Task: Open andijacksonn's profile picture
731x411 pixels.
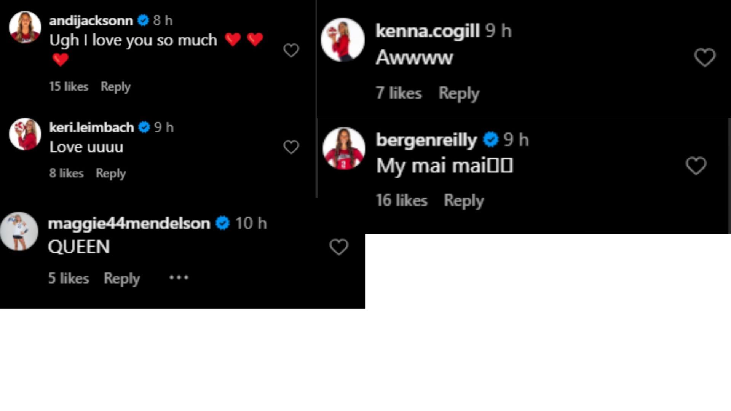Action: [x=25, y=27]
